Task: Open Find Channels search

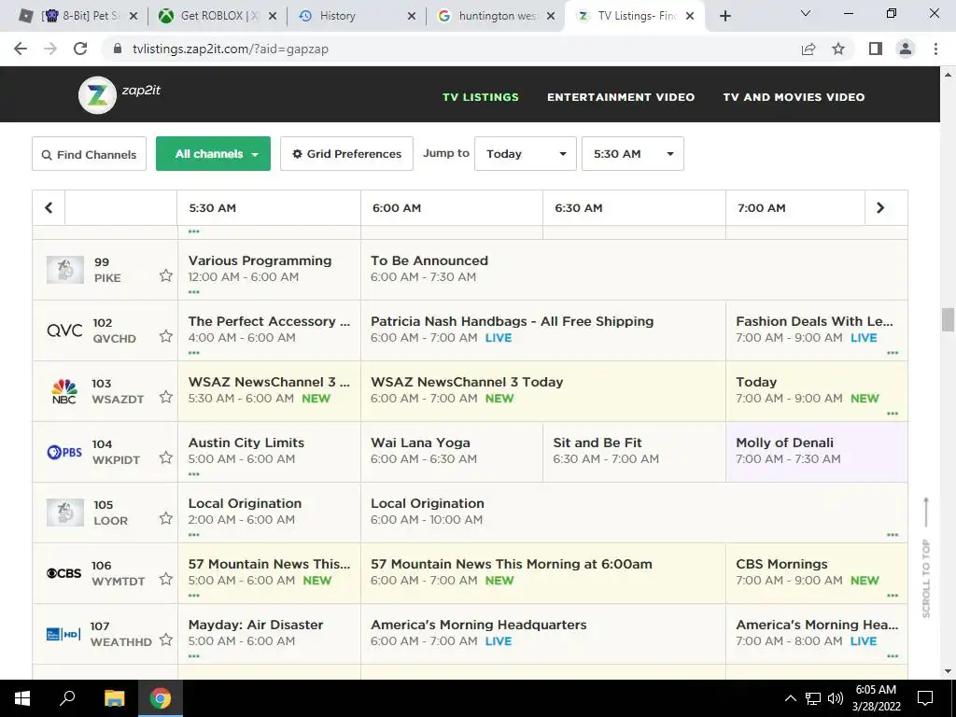Action: 89,154
